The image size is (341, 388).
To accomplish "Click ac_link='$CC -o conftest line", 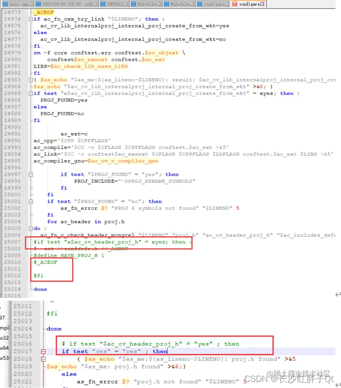I will [x=183, y=154].
